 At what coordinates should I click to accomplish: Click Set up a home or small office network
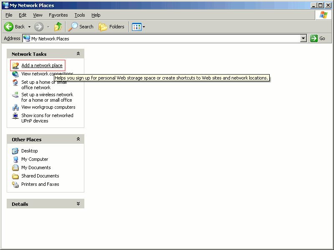point(44,85)
